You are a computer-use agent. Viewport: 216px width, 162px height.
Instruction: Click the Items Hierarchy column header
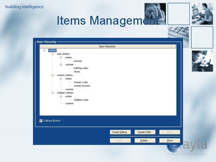coord(108,46)
